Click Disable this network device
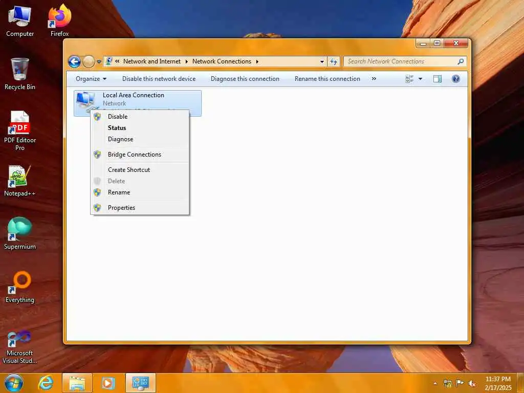Screen dimensions: 524x393 159,79
